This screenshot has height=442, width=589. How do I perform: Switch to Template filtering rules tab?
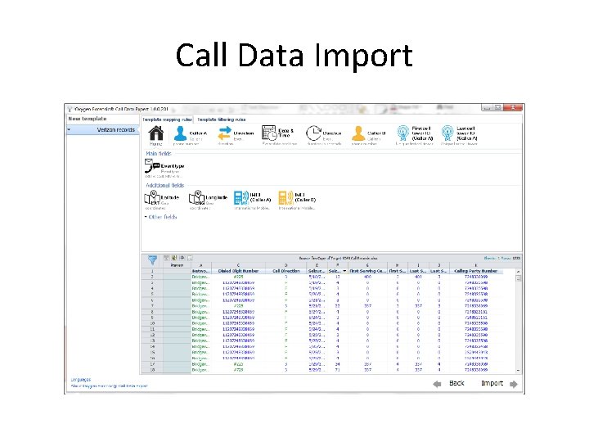pos(221,120)
